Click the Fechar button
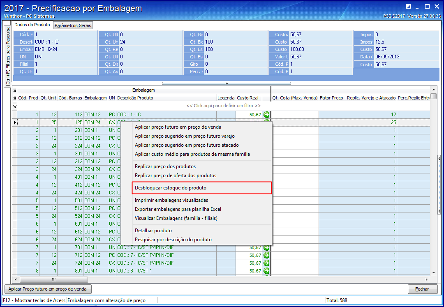The height and width of the screenshot is (307, 444). (x=423, y=289)
